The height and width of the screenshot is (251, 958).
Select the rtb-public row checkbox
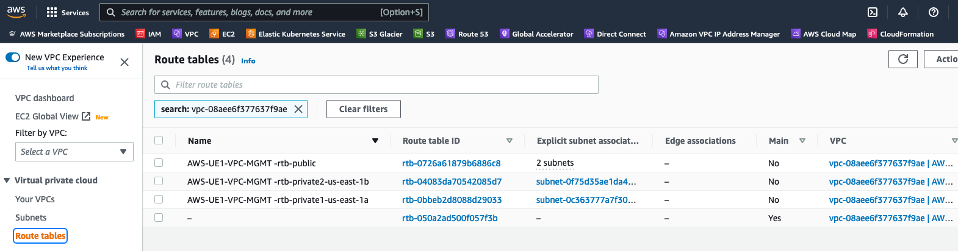click(x=159, y=163)
